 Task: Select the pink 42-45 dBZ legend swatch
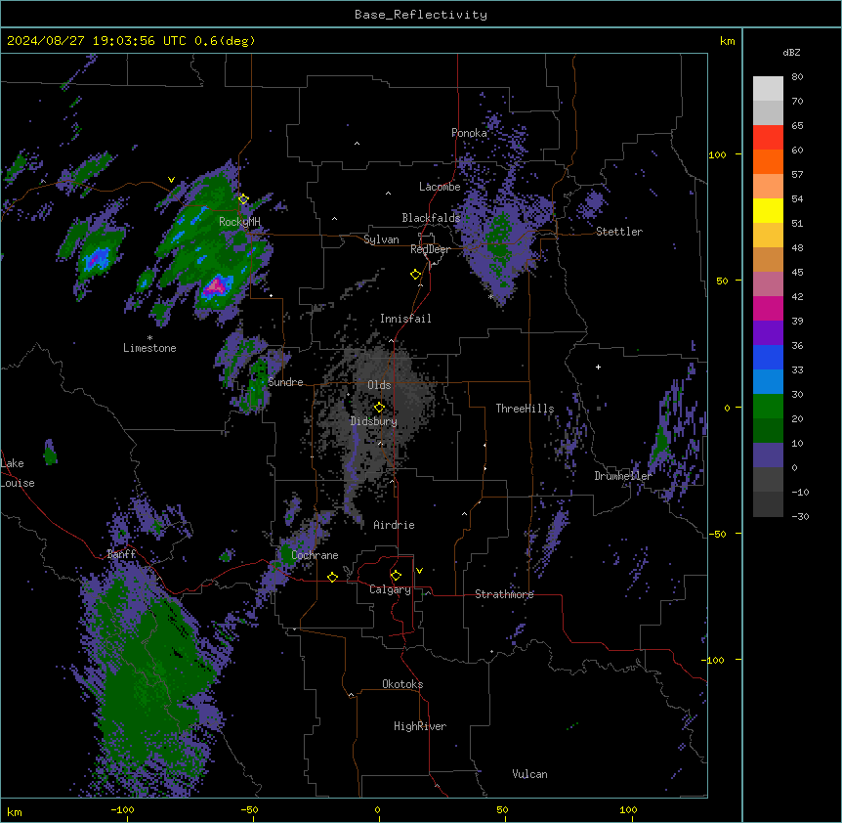[x=768, y=284]
